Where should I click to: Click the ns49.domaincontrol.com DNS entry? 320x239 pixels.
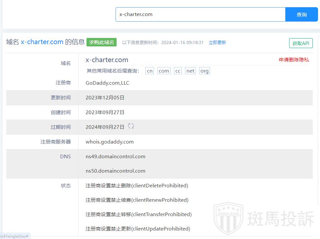[115, 156]
